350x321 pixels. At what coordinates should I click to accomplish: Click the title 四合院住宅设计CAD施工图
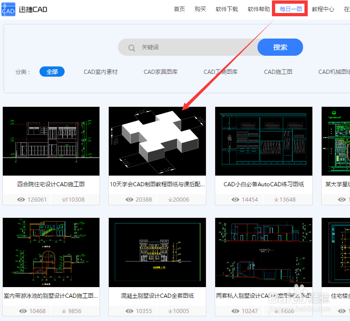click(x=51, y=184)
